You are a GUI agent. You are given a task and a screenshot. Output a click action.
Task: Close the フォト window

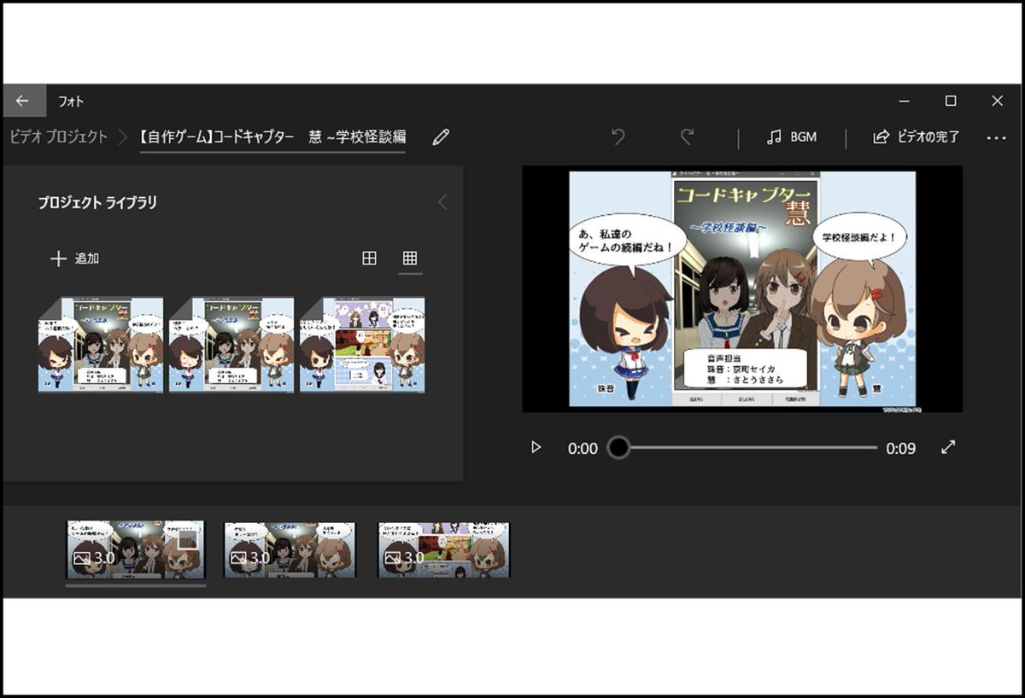click(x=997, y=101)
